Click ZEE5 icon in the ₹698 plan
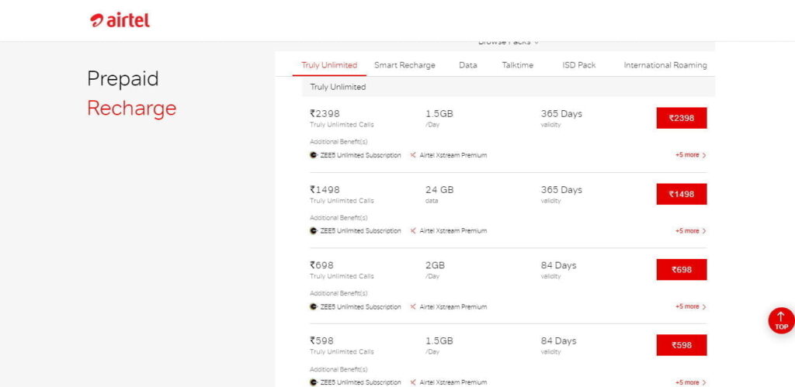 click(x=314, y=306)
